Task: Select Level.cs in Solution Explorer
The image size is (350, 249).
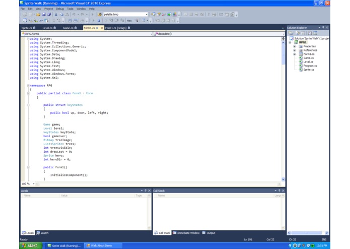Action: point(308,62)
